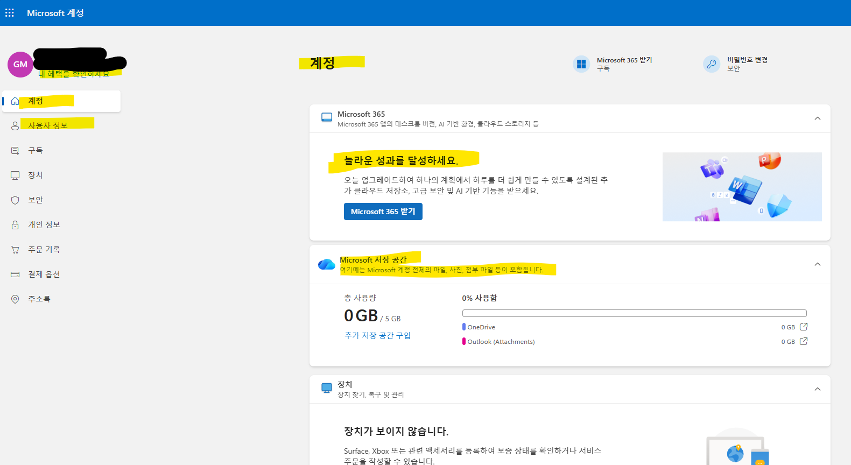851x465 pixels.
Task: Click the 0% 사용함 label
Action: click(x=480, y=298)
